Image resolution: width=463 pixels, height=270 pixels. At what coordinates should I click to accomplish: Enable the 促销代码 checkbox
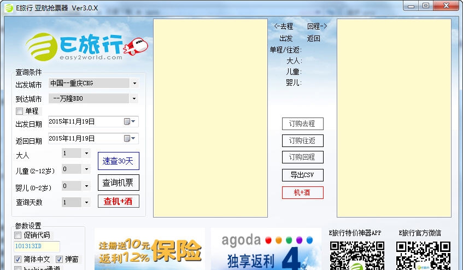tap(17, 235)
